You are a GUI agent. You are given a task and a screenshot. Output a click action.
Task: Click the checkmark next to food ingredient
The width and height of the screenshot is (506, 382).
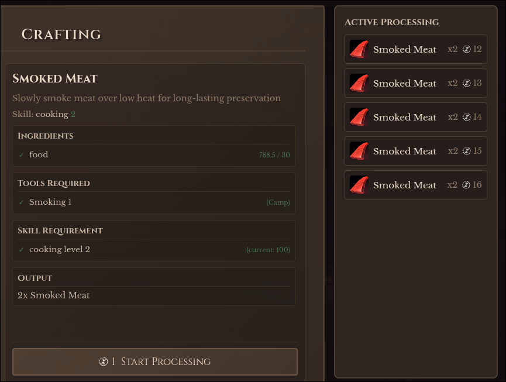(x=22, y=155)
